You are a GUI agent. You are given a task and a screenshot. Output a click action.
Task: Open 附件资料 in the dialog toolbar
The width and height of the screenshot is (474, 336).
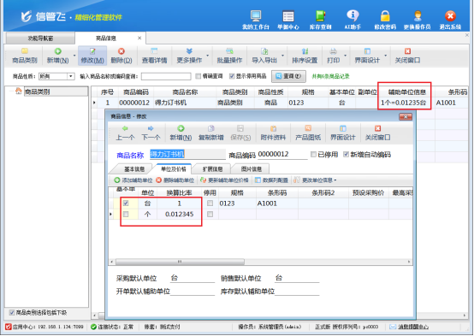point(273,133)
